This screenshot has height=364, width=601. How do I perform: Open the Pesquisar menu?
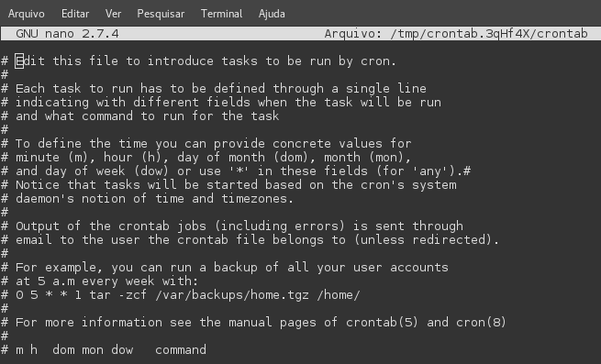(161, 14)
